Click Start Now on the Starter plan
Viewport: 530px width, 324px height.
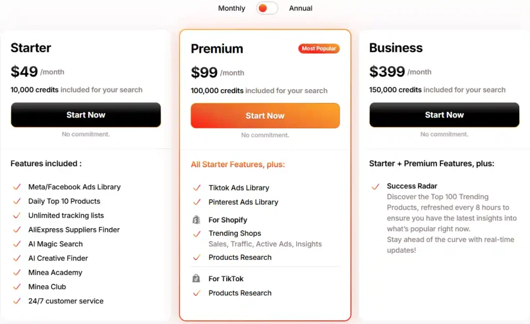[x=85, y=115]
